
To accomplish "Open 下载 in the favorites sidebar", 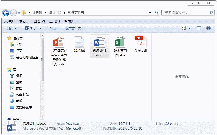I will 19,45.
